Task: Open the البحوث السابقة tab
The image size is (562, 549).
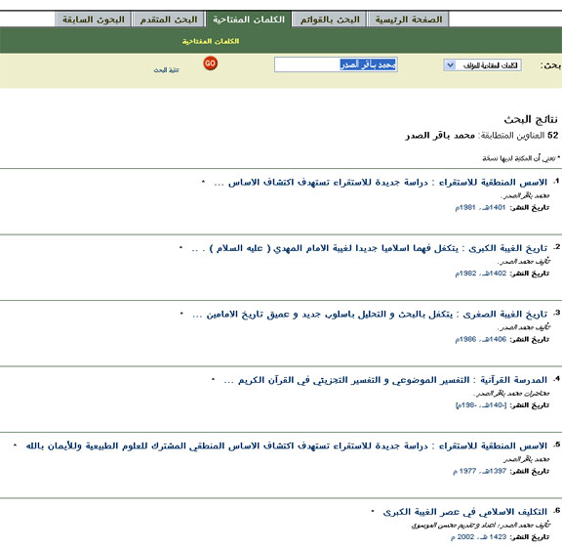Action: pyautogui.click(x=94, y=20)
